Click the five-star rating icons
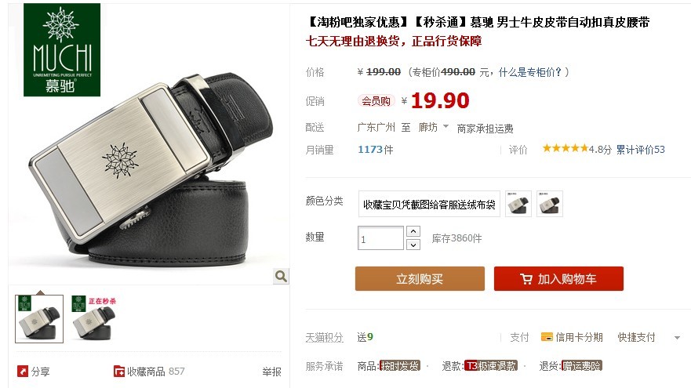This screenshot has width=691, height=388. 565,148
